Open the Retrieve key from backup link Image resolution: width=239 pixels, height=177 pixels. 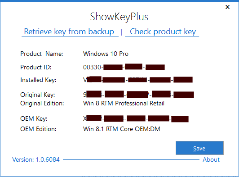(69, 32)
